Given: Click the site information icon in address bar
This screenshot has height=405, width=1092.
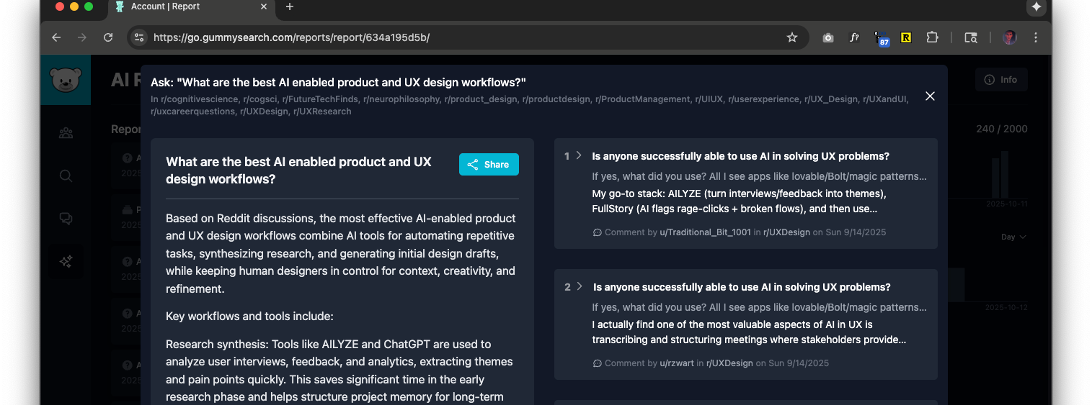Looking at the screenshot, I should click(139, 37).
